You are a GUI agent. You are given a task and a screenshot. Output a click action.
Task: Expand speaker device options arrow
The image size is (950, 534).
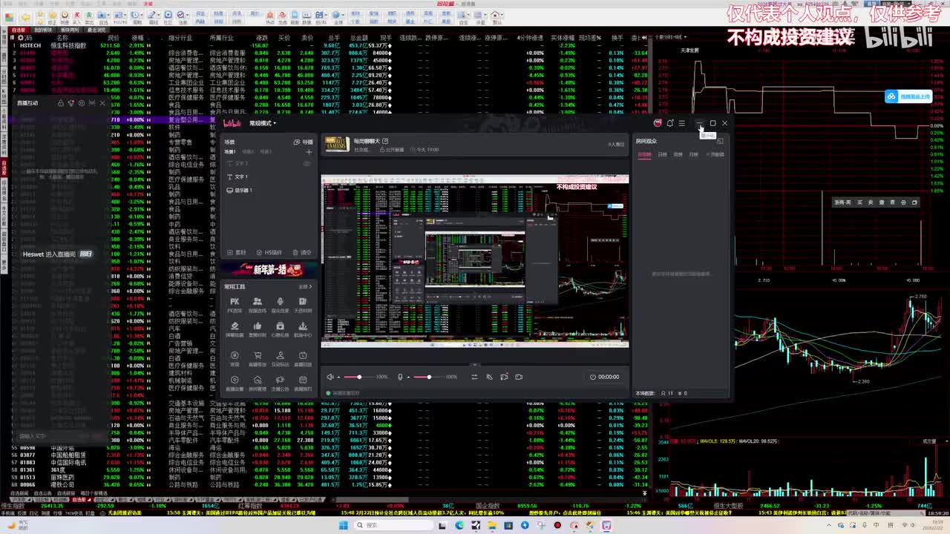(338, 378)
